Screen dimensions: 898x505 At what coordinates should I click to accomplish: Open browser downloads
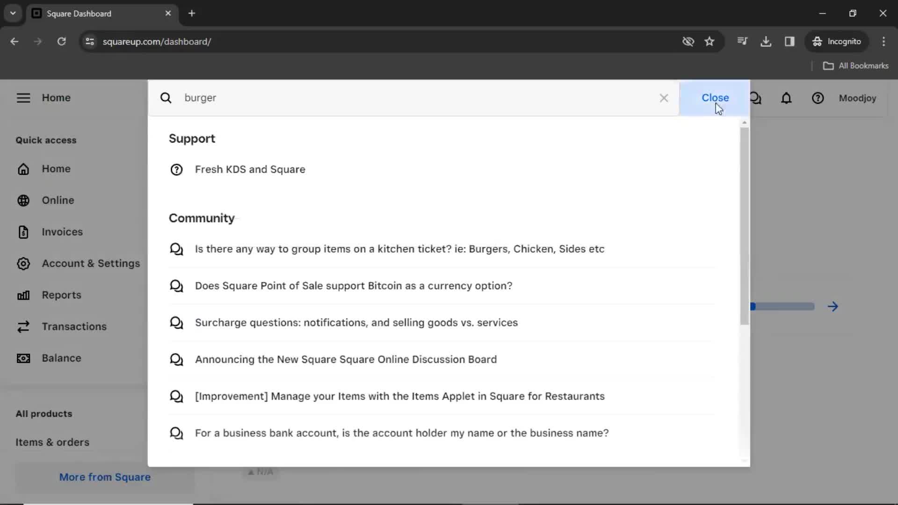coord(766,42)
